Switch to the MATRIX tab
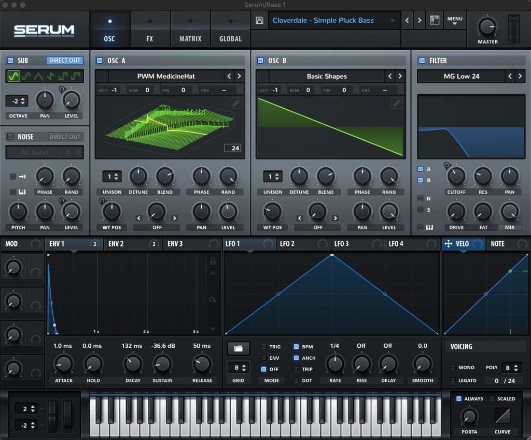Image resolution: width=531 pixels, height=440 pixels. click(x=190, y=30)
